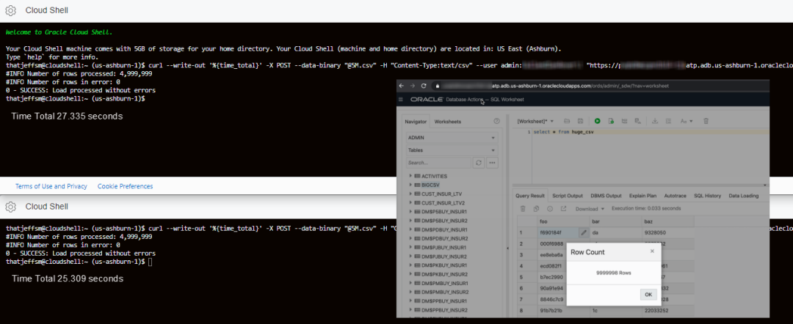Click the Save worksheet icon
Viewport: 793px width, 324px height.
581,121
